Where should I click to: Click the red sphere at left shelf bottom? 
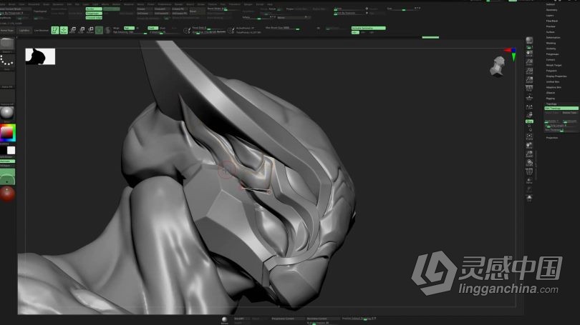tap(7, 194)
